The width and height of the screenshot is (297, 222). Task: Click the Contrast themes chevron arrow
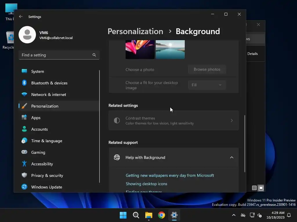click(x=232, y=121)
